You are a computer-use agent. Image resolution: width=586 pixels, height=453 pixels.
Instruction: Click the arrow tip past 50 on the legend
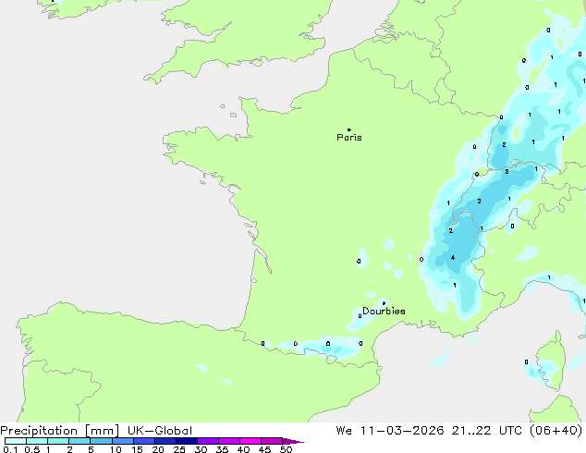(x=293, y=441)
